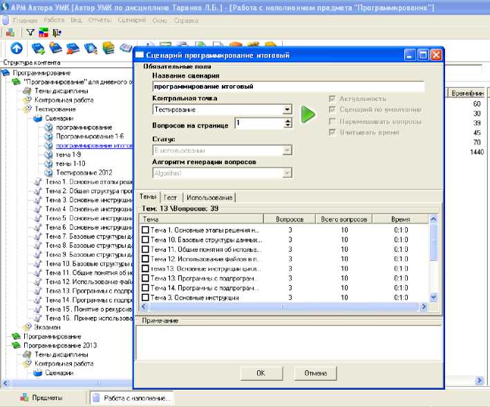Open the Контрольная точка dropdown
The width and height of the screenshot is (490, 407).
(x=287, y=109)
